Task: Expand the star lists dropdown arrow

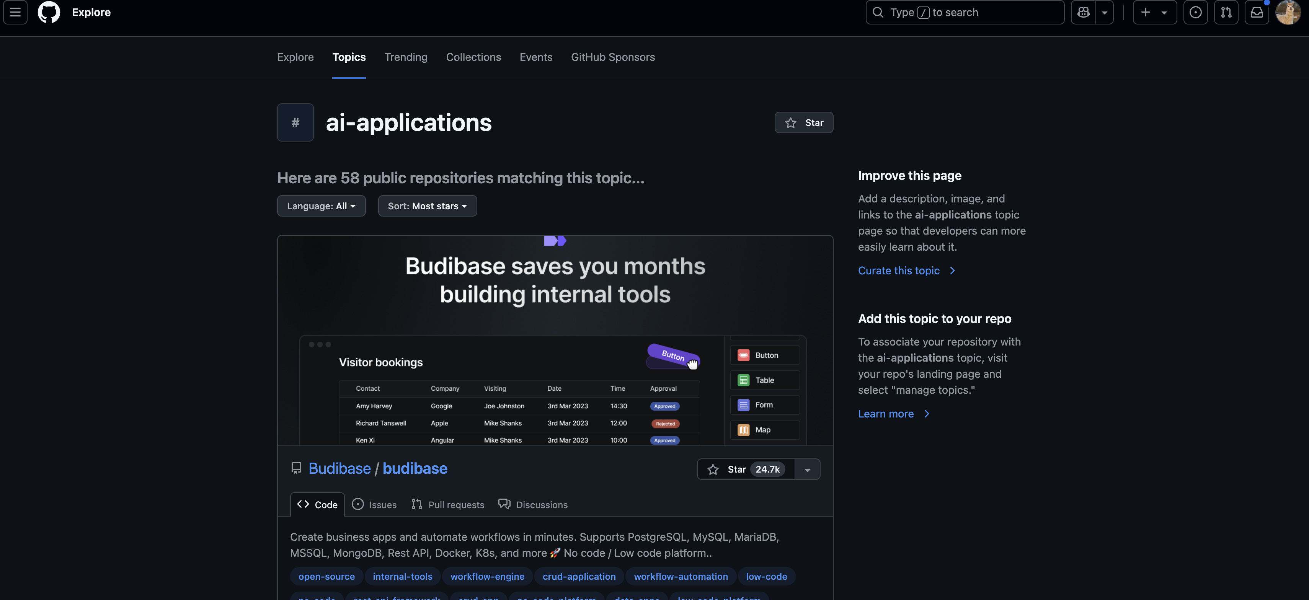Action: 808,470
